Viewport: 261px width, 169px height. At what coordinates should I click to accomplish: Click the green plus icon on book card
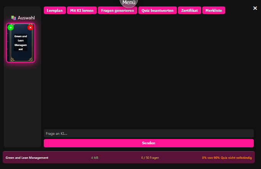click(x=11, y=27)
